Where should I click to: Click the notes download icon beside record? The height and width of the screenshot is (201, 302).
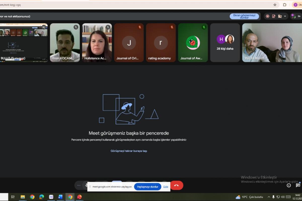click(x=274, y=16)
